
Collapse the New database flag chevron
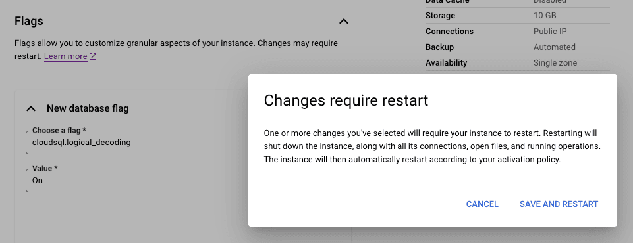click(x=31, y=108)
